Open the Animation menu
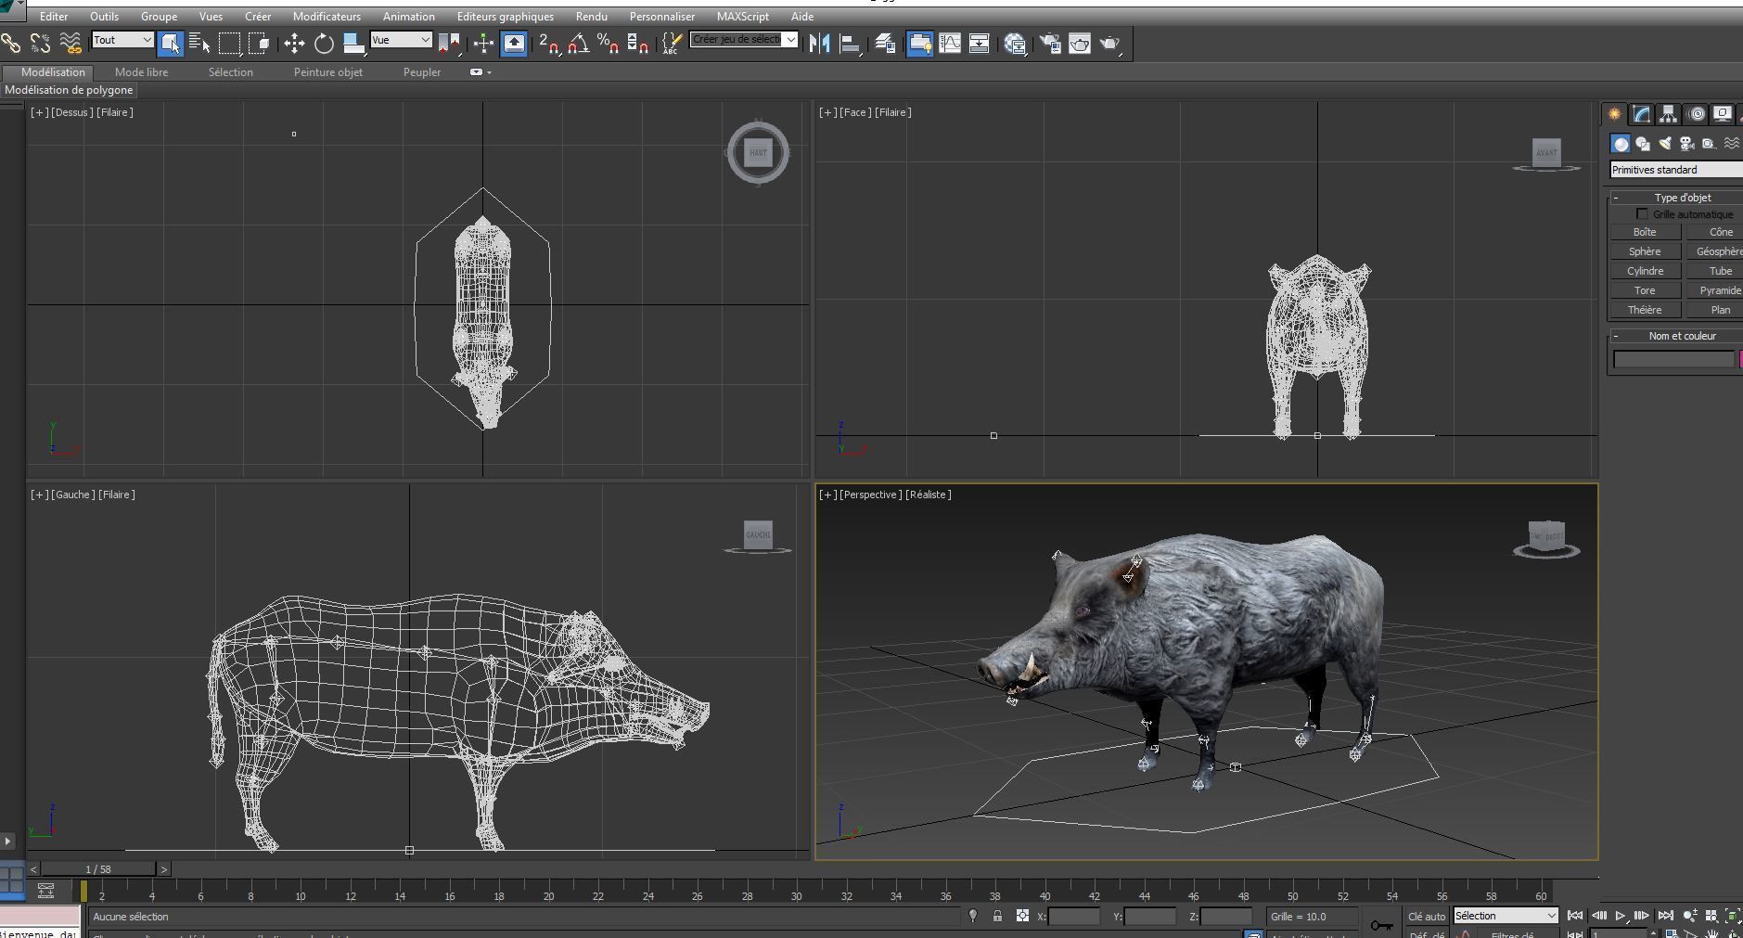This screenshot has height=938, width=1743. (408, 17)
